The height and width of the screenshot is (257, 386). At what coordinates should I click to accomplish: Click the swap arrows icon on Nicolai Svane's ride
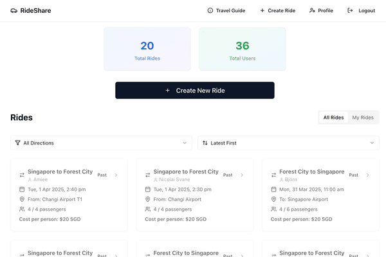click(148, 175)
